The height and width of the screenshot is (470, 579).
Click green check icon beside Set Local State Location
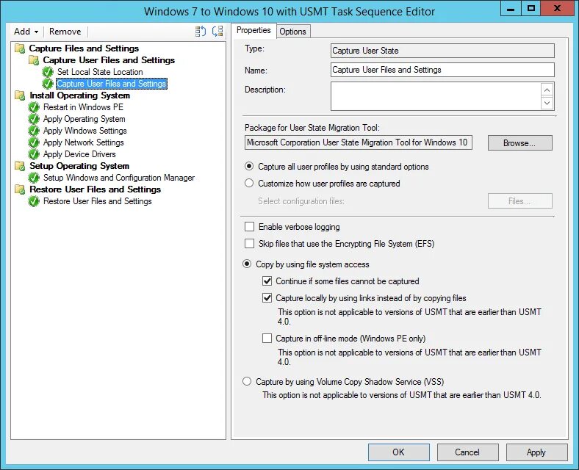coord(48,72)
